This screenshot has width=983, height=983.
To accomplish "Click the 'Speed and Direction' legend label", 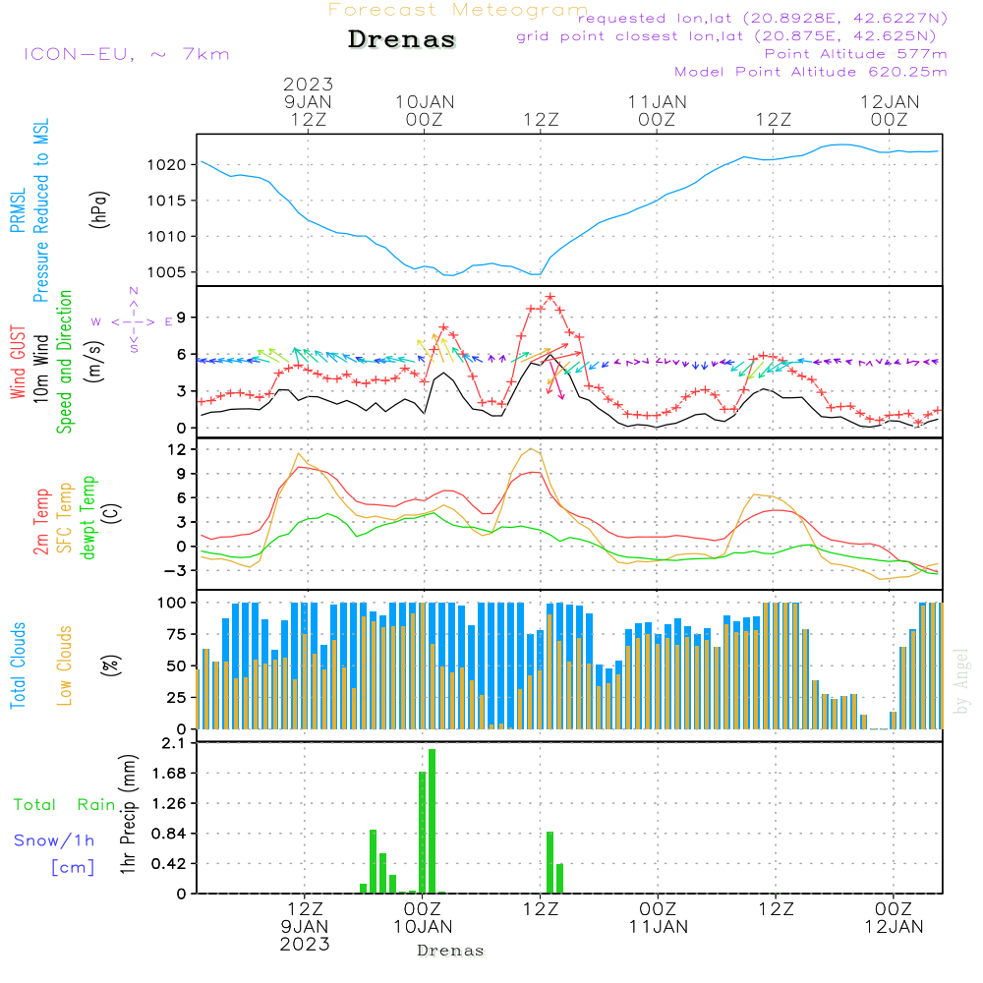I will tap(64, 362).
